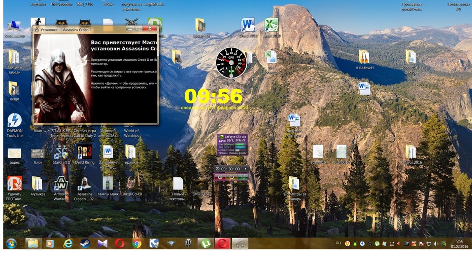The width and height of the screenshot is (472, 265).
Task: Open Assassins Creed v1.02 desktop shortcut
Action: pyautogui.click(x=85, y=188)
